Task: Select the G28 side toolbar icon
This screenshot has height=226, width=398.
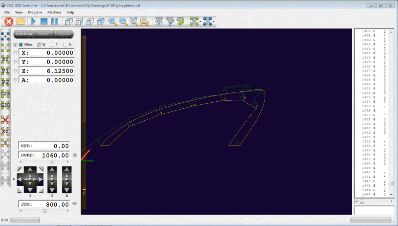Action: click(5, 93)
